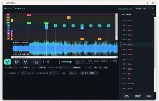Adjust the 音量 volume slider
159x101 pixels.
(x=67, y=62)
